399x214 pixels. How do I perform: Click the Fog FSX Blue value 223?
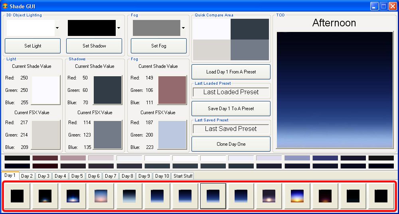pos(150,147)
